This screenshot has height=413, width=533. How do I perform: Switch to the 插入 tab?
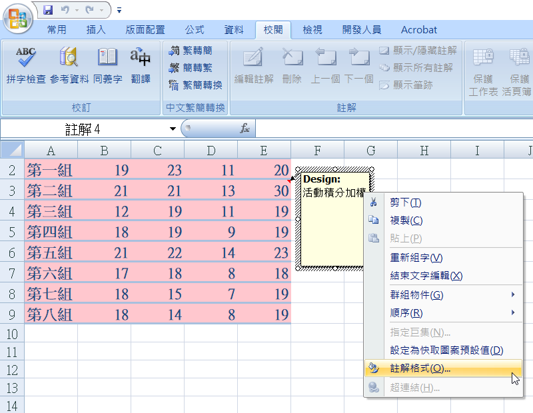click(96, 30)
